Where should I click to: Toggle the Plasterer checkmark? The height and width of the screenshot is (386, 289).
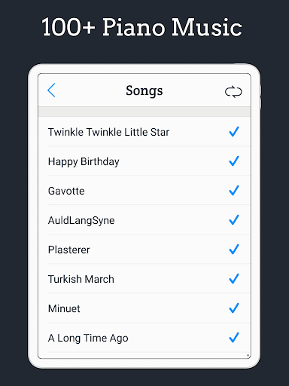(x=234, y=250)
